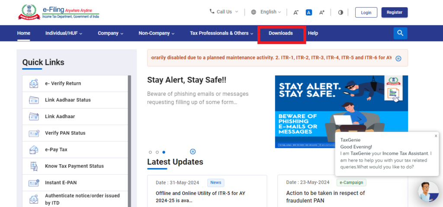Image resolution: width=443 pixels, height=207 pixels.
Task: Click the Stay Alert Stay Safe banner image
Action: 341,112
